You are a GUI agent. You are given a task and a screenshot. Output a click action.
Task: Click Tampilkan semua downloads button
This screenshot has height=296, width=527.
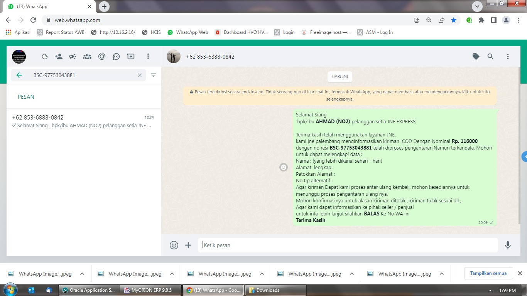(488, 273)
